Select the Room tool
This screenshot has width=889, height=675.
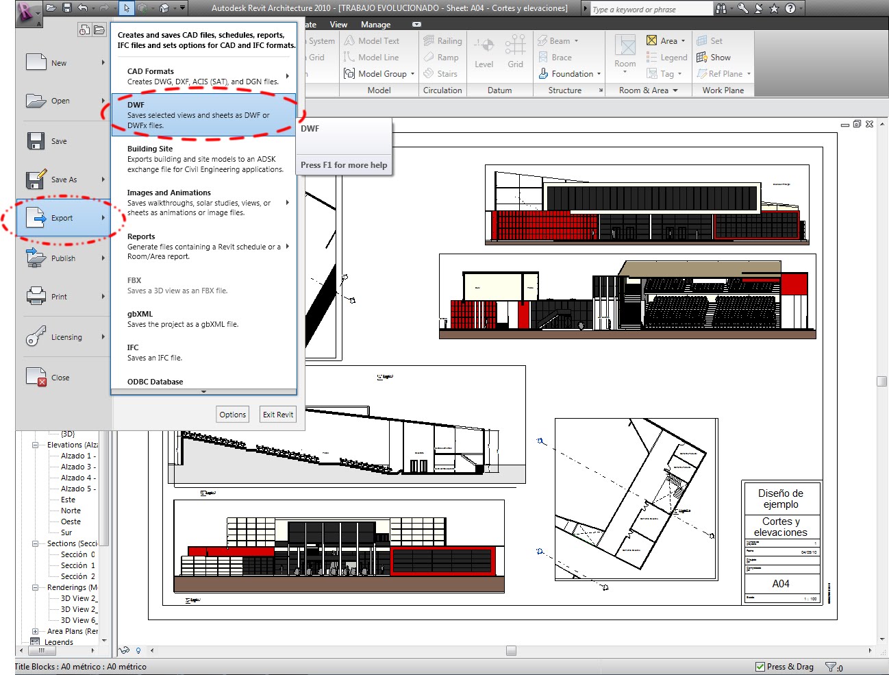coord(625,53)
